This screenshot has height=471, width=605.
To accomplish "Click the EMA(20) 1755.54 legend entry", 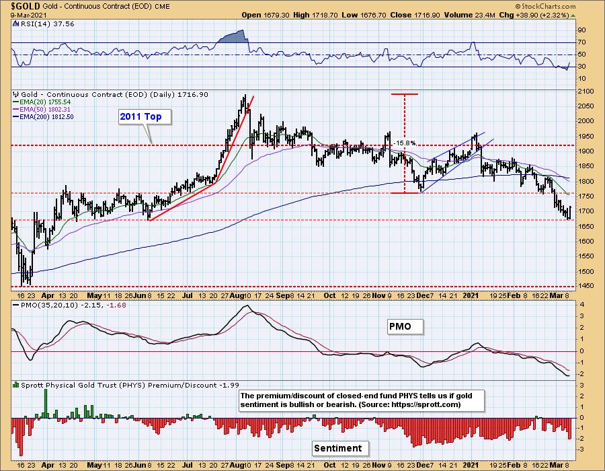I will tap(42, 102).
